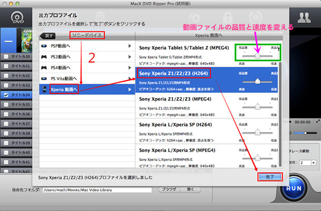Expand the PS4動画へ submenu arrow
Screen dimensions: 321x211
click(129, 68)
